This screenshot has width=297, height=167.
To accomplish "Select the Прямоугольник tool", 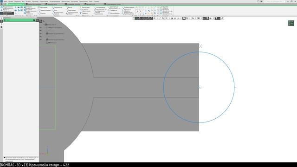I will point(45,10).
